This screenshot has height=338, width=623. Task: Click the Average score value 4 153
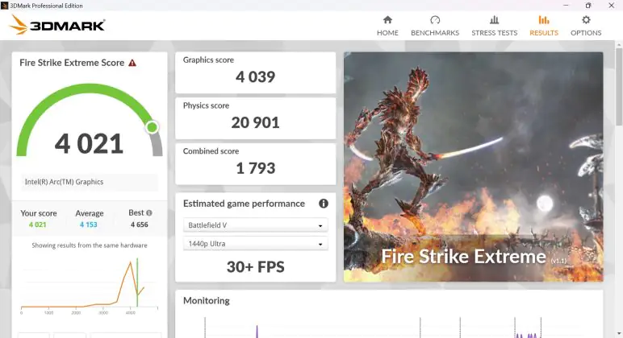[x=88, y=225]
